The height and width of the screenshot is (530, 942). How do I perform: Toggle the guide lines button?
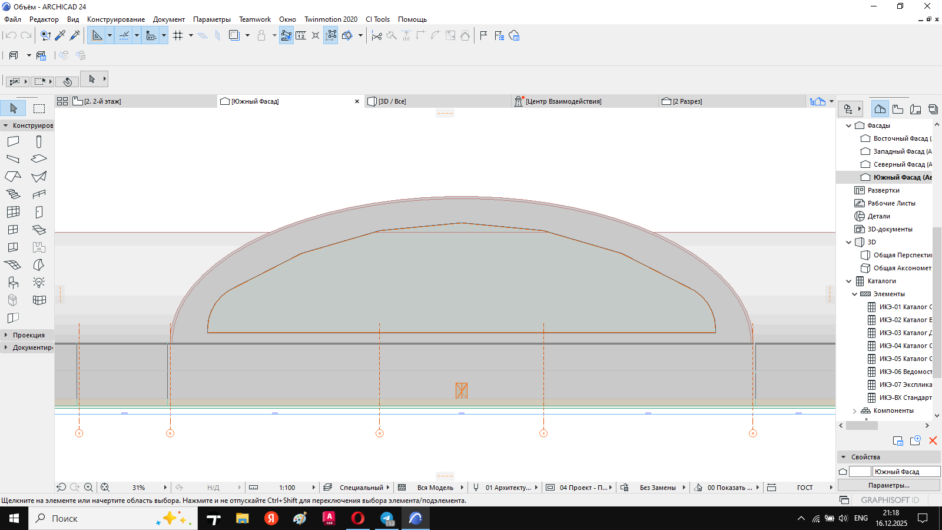pos(97,36)
